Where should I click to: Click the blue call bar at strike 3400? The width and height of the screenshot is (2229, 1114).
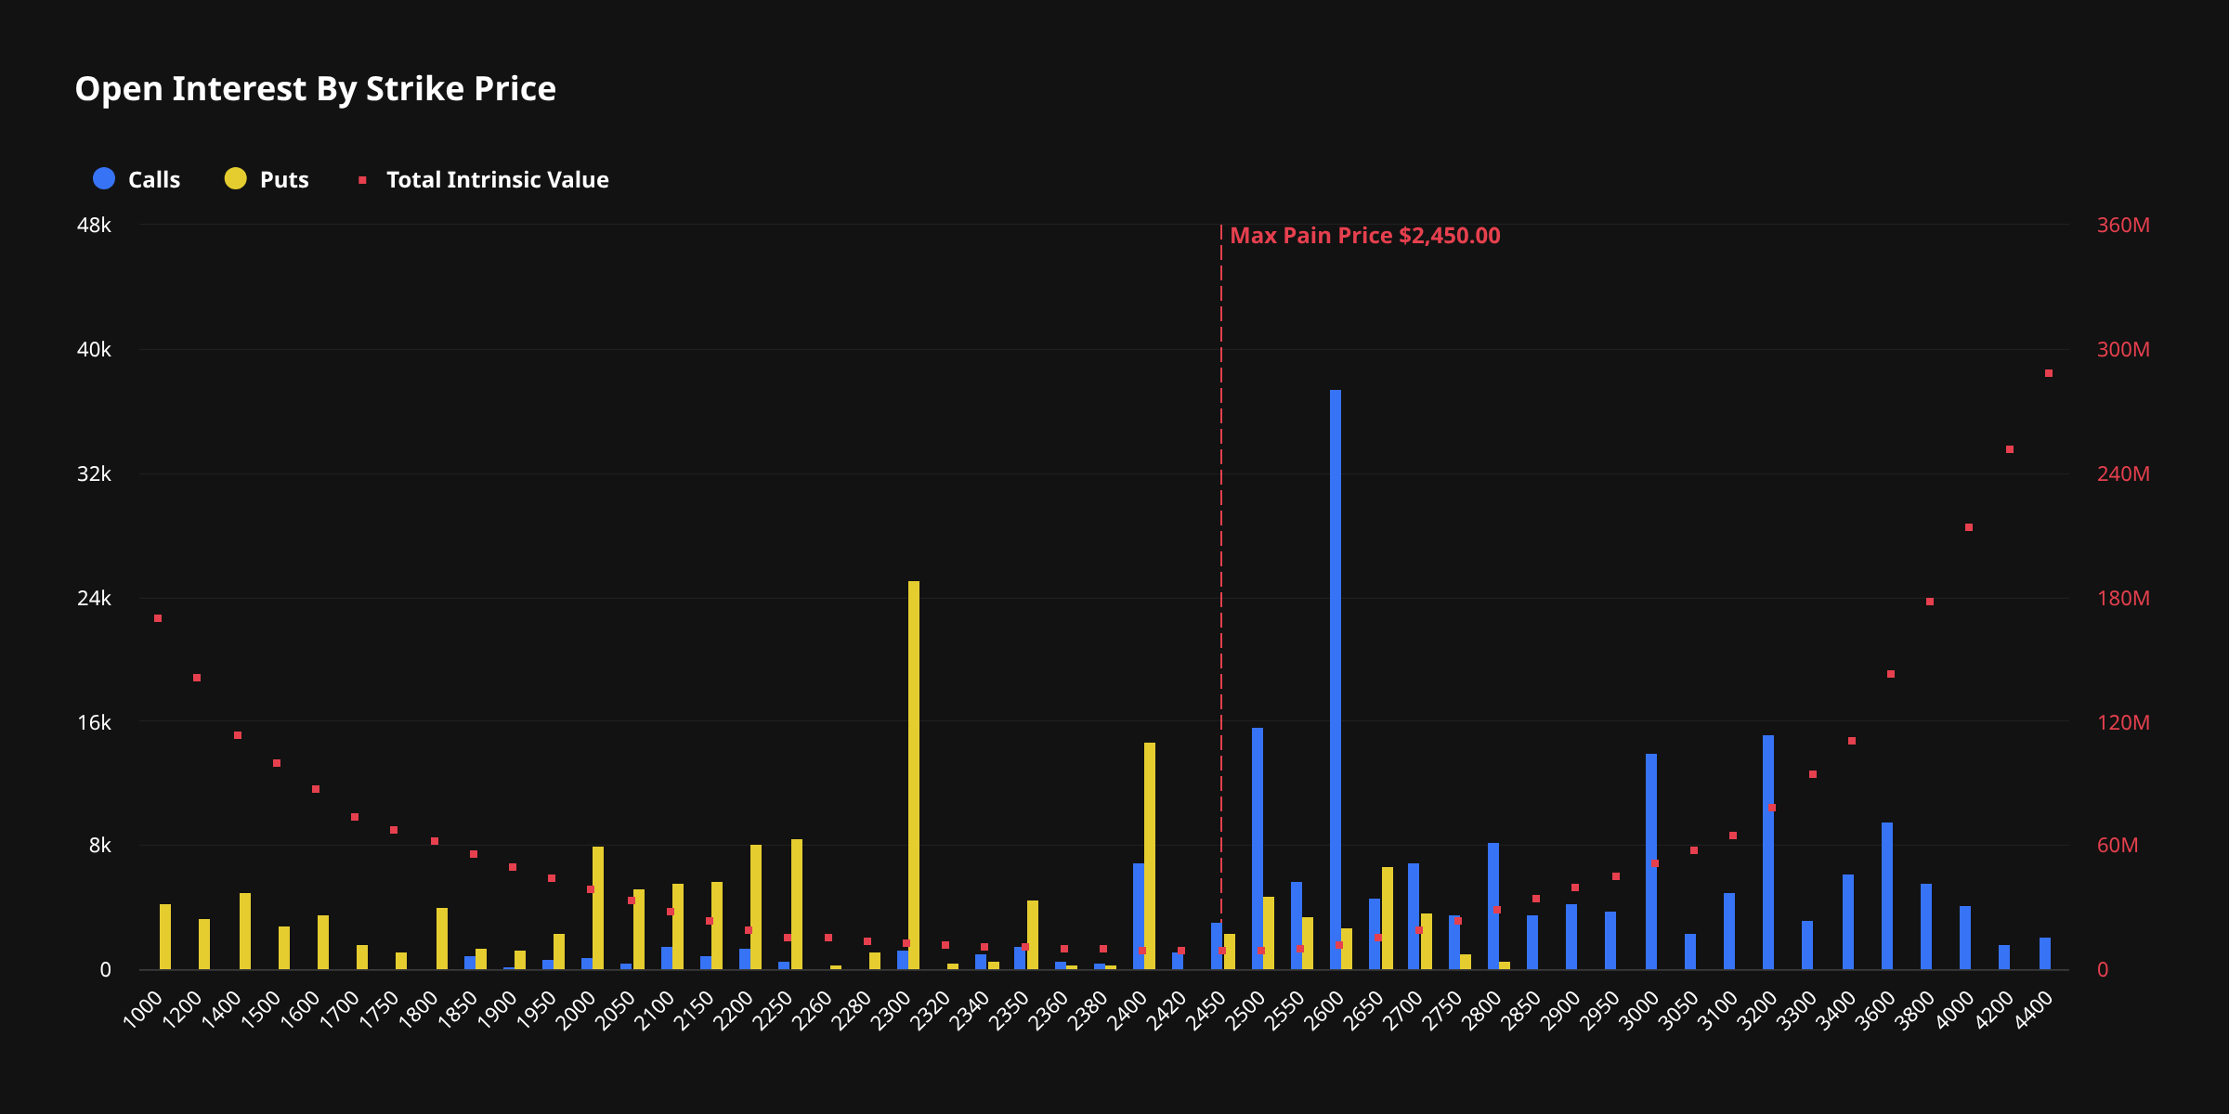point(1848,922)
